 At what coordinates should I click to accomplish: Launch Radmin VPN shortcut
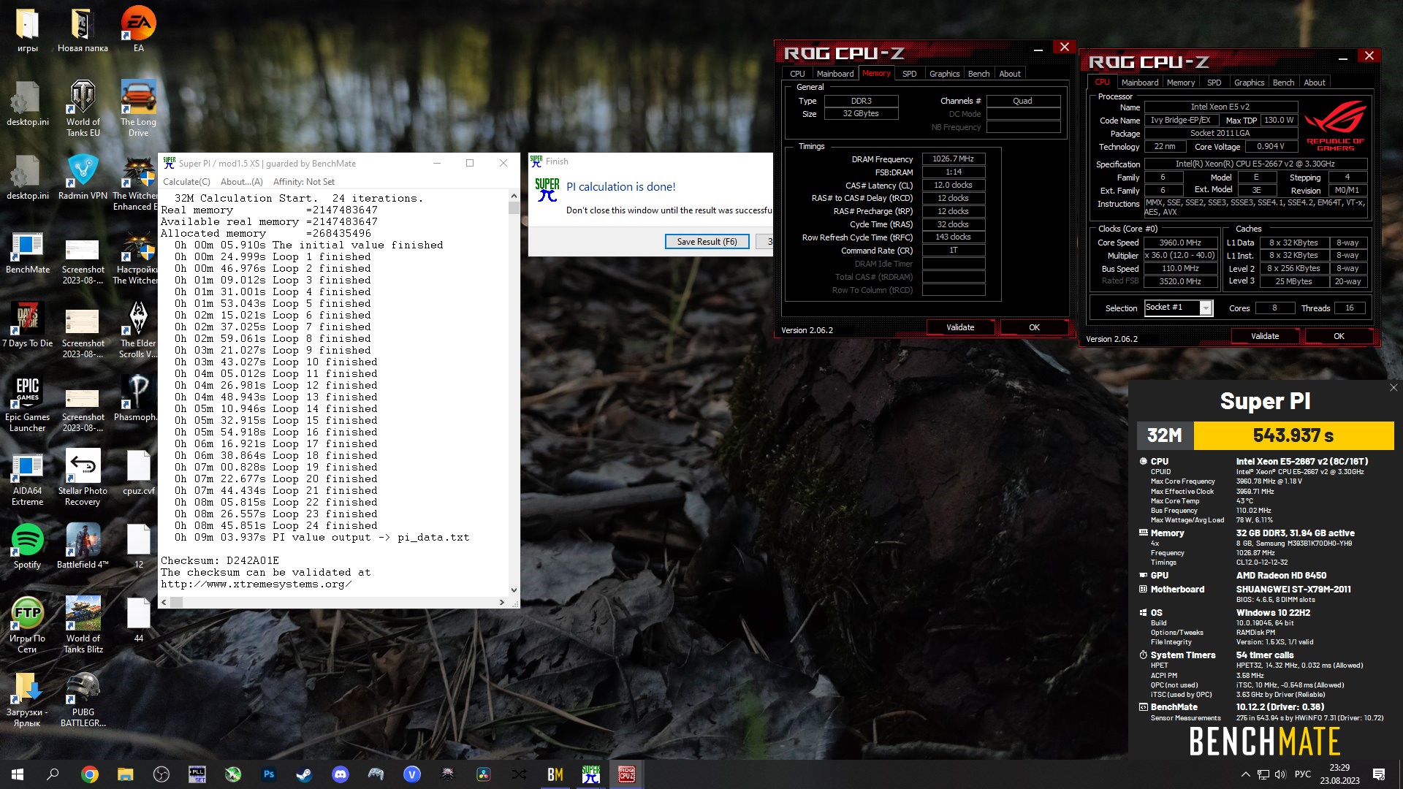pos(83,177)
